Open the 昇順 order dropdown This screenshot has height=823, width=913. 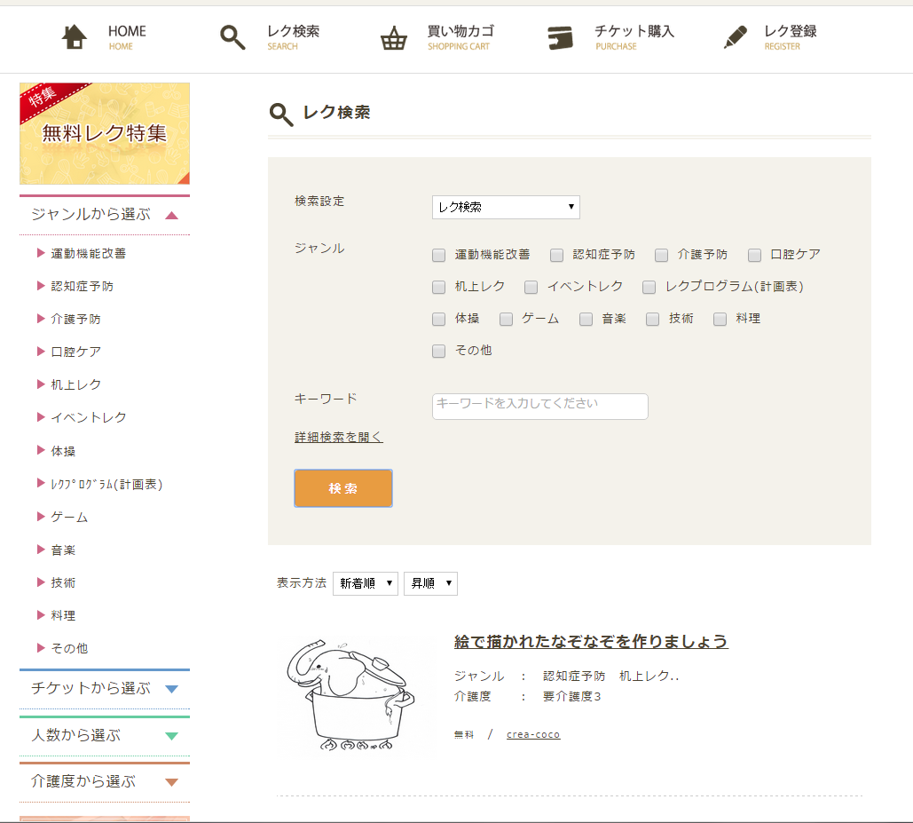click(x=430, y=583)
